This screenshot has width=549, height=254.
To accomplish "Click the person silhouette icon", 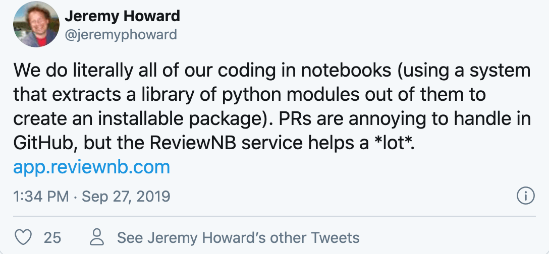I will 98,237.
